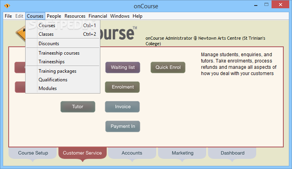Click the Waiting list button

click(123, 67)
